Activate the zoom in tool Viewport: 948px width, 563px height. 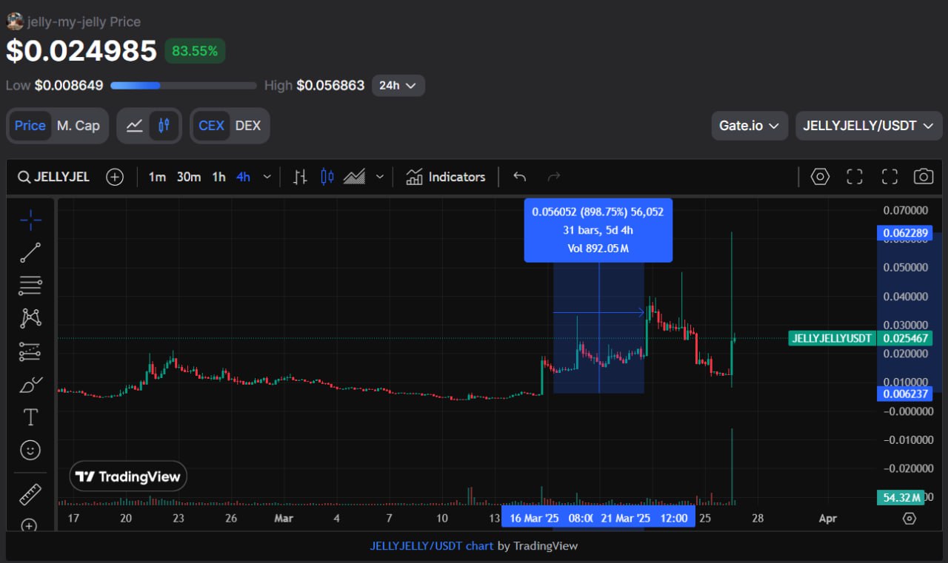(29, 525)
